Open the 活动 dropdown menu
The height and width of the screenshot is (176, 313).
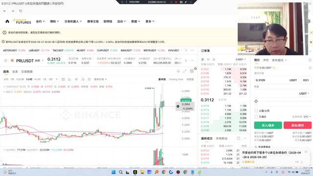[x=121, y=22]
